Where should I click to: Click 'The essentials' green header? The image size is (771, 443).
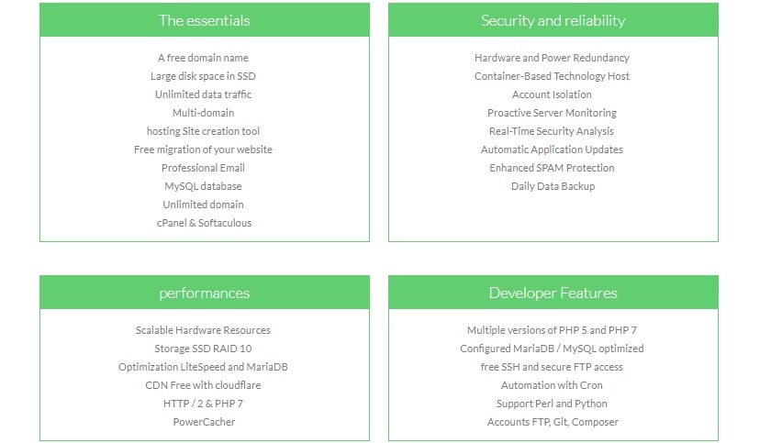204,20
